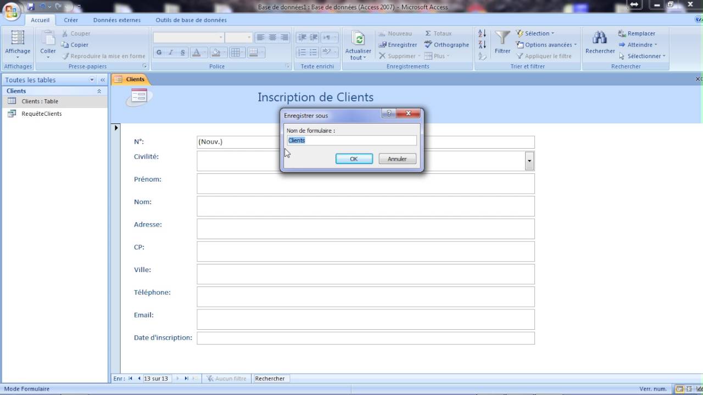This screenshot has width=703, height=395.
Task: Click the increase indent icon
Action: (314, 37)
